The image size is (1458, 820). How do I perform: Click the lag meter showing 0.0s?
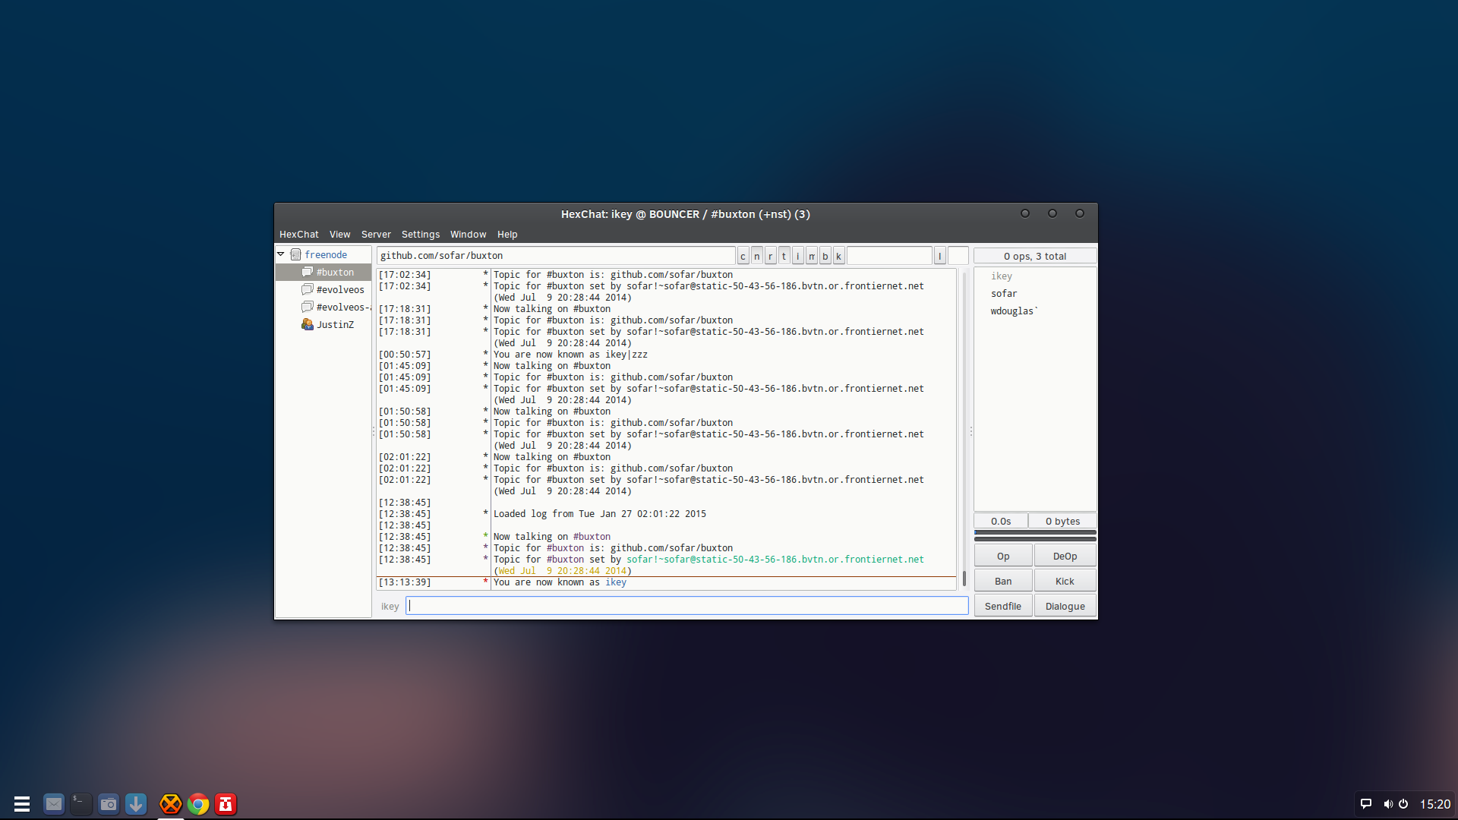(1001, 521)
